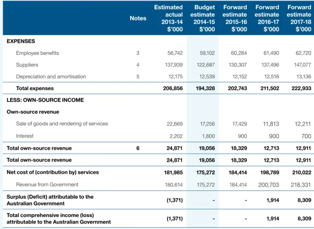Select Employee benefits value 56,742
Viewport: 314px width, 229px height.
tap(175, 53)
